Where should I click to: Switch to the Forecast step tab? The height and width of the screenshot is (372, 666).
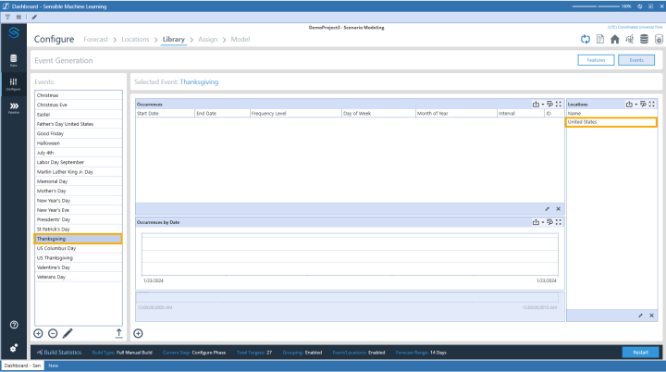(x=95, y=40)
